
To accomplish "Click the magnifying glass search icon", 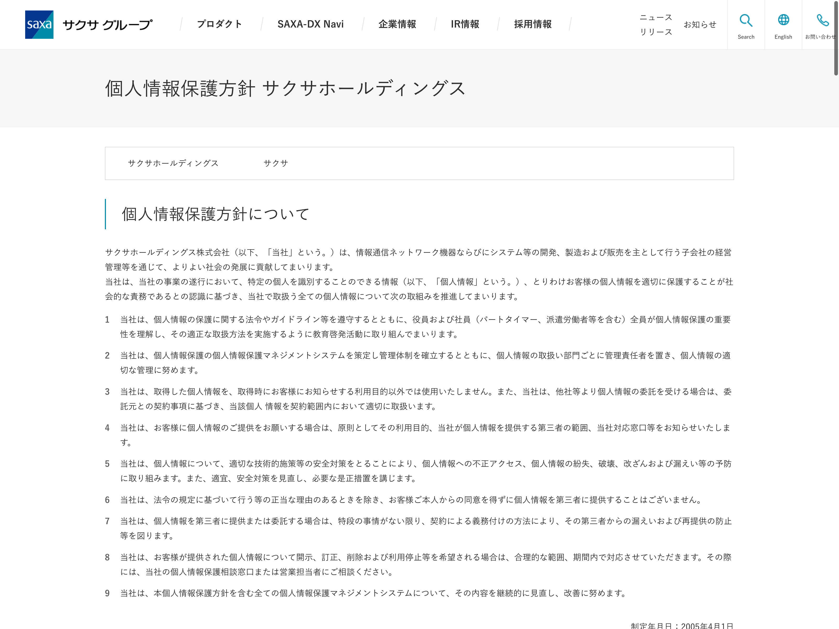I will click(x=746, y=20).
